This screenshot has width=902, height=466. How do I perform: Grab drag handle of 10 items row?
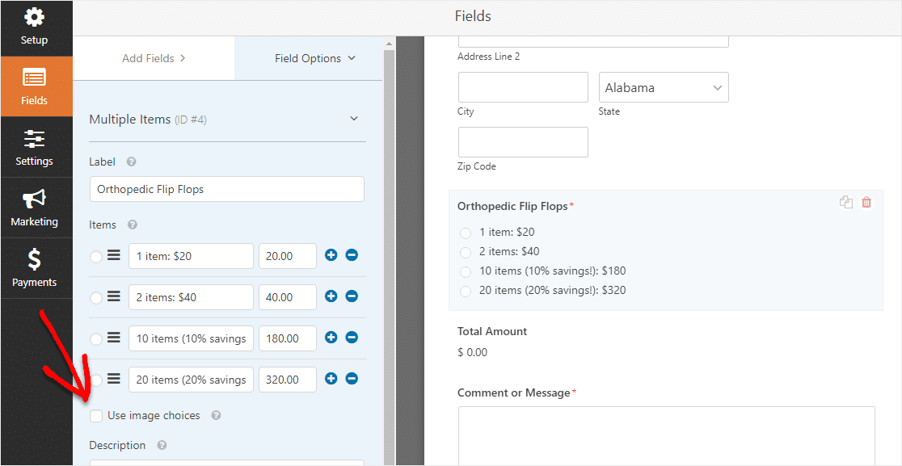[x=114, y=338]
